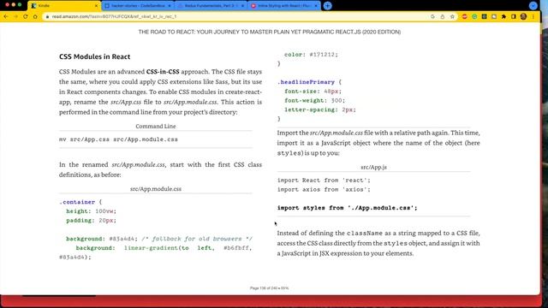The image size is (548, 308).
Task: Click the 'height: 100vw;' code line
Action: (x=91, y=211)
